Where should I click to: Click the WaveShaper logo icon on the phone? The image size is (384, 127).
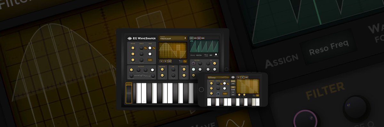(233, 77)
